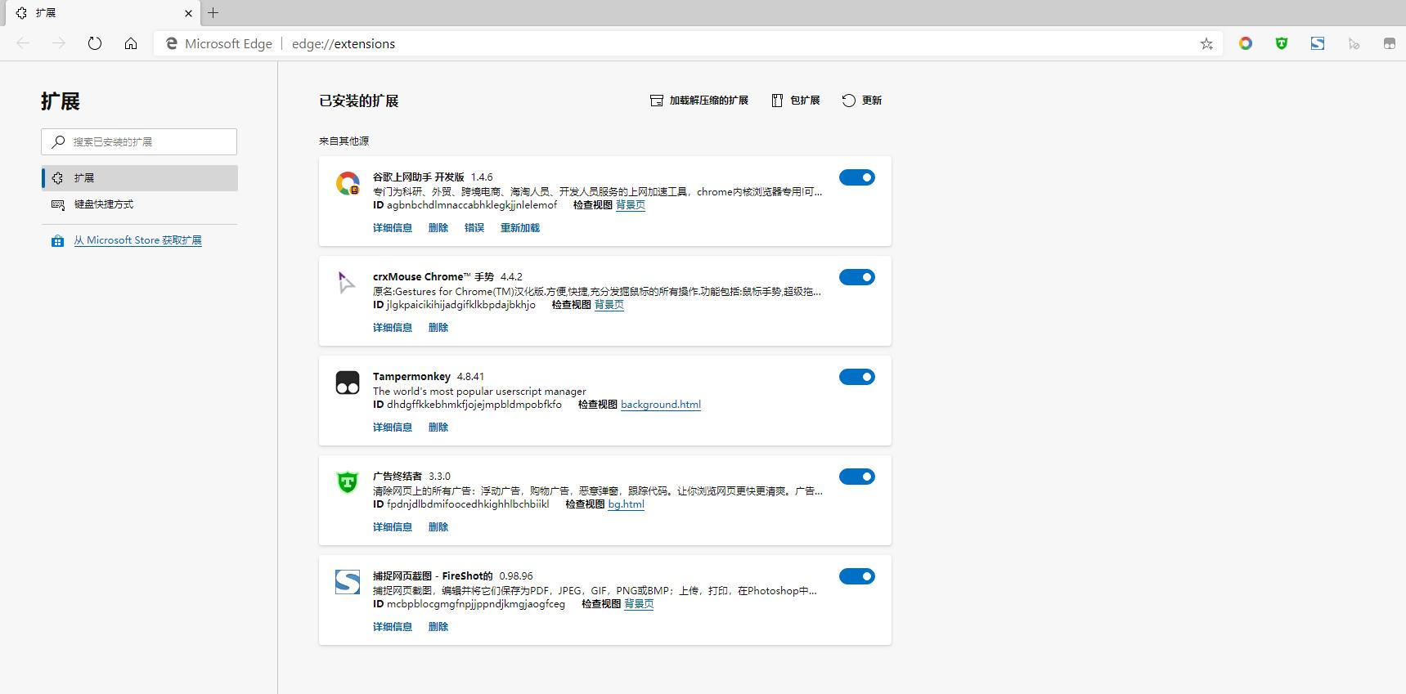Click the browser forward arrow
1406x694 pixels.
[x=59, y=43]
